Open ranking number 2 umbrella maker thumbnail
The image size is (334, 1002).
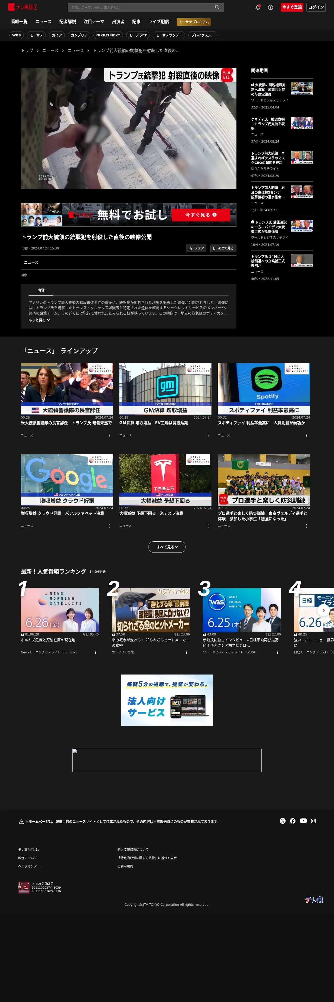click(x=151, y=610)
